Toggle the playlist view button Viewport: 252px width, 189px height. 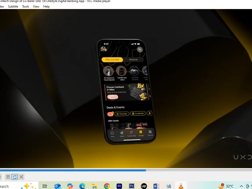tap(8, 177)
